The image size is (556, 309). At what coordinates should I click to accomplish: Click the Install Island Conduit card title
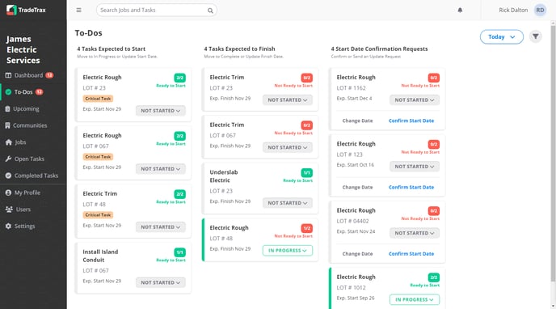100,256
